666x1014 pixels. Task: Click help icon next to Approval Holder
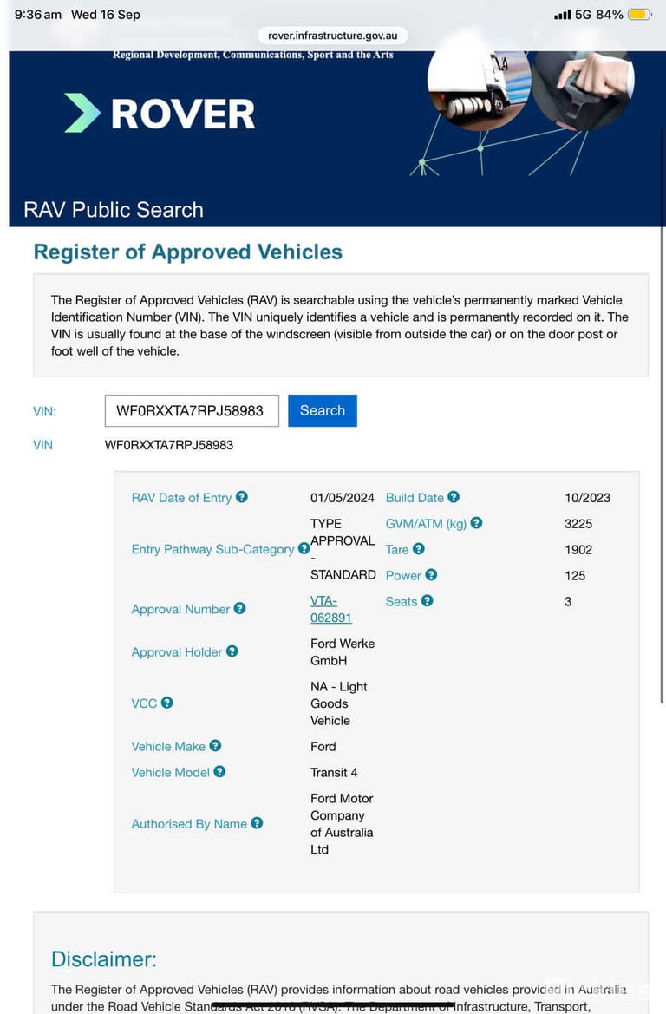pos(232,651)
